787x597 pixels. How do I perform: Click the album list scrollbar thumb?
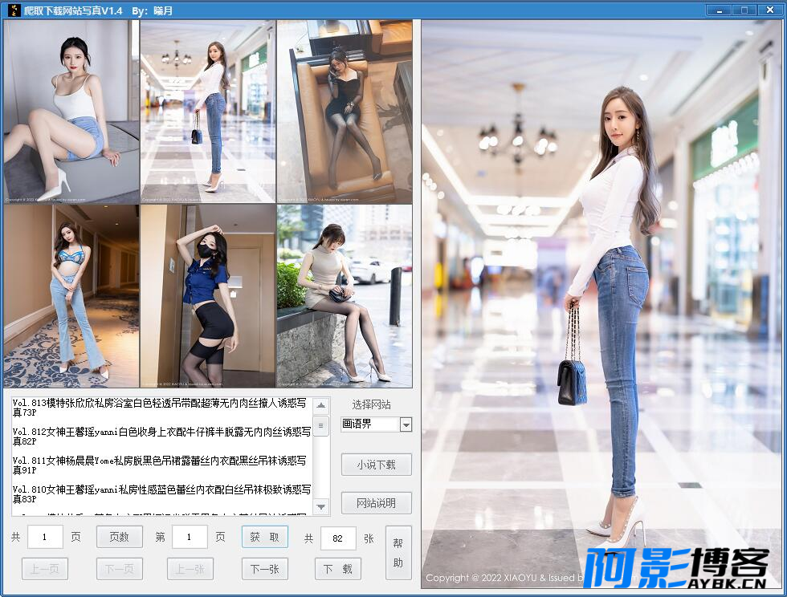coord(321,426)
